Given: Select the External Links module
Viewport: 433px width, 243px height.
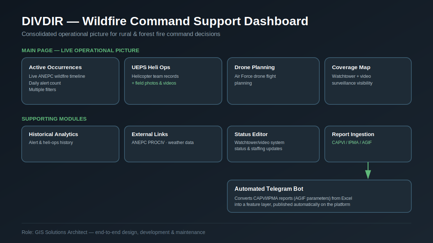Looking at the screenshot, I should (x=173, y=144).
